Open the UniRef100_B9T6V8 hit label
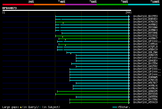The image size is (162, 109). tap(145, 94)
